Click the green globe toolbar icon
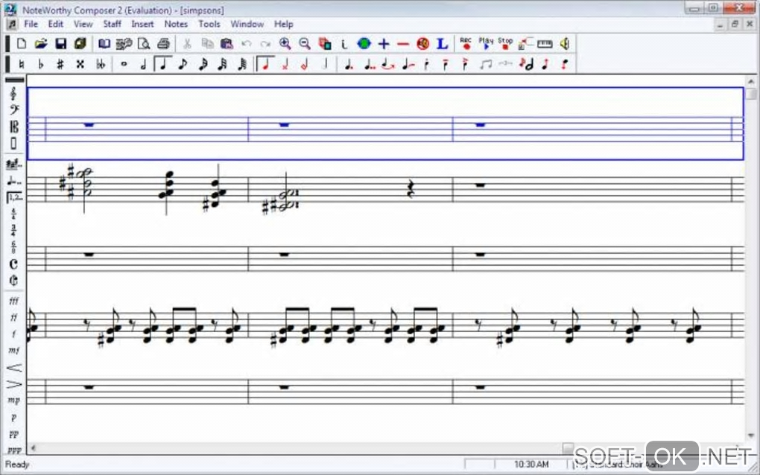The width and height of the screenshot is (760, 475). (x=364, y=44)
